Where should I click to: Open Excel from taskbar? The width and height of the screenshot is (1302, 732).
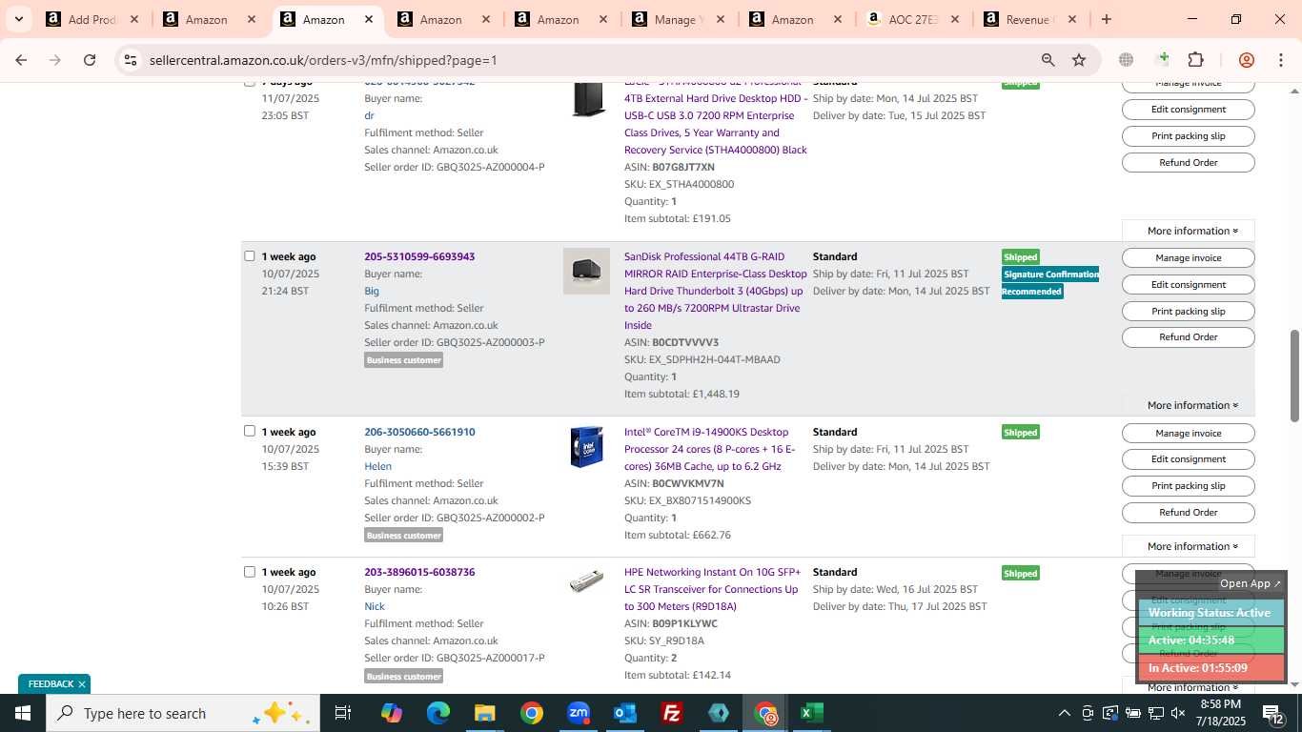(x=812, y=713)
